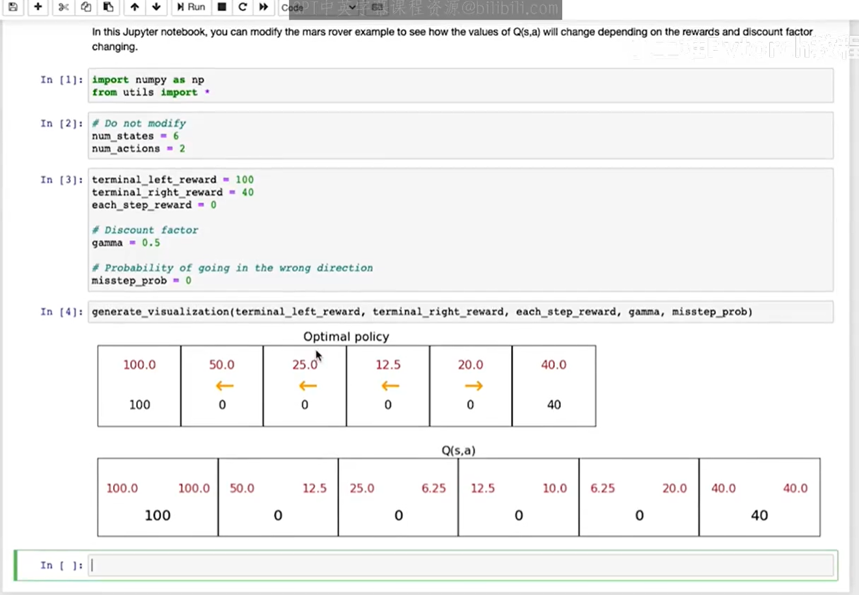Click the In [4] prompt label
Viewport: 859px width, 595px height.
point(62,311)
